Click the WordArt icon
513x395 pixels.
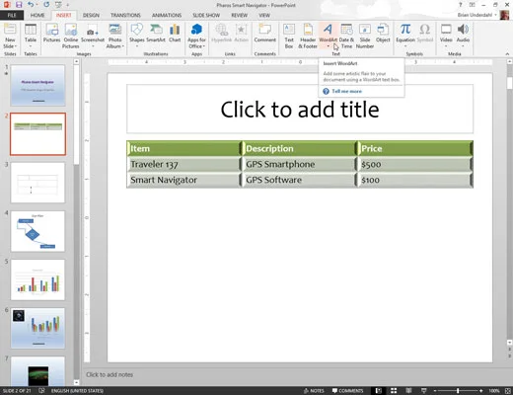pyautogui.click(x=328, y=30)
